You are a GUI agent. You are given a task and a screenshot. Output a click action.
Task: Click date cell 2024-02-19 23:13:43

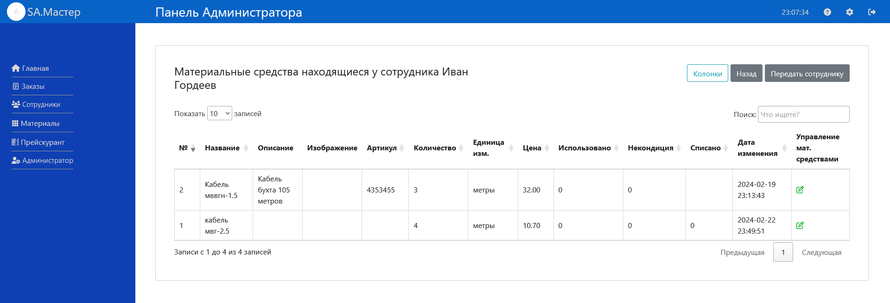pyautogui.click(x=762, y=190)
